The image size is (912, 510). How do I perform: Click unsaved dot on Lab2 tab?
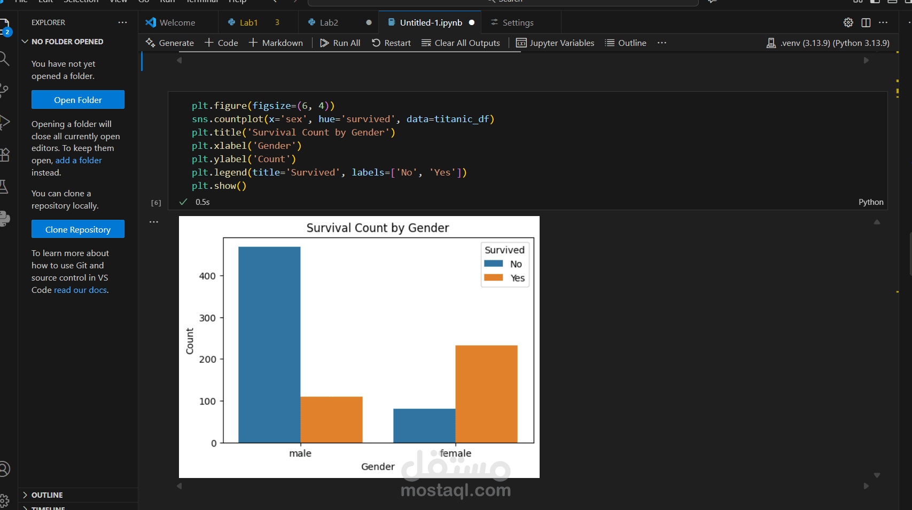click(369, 22)
